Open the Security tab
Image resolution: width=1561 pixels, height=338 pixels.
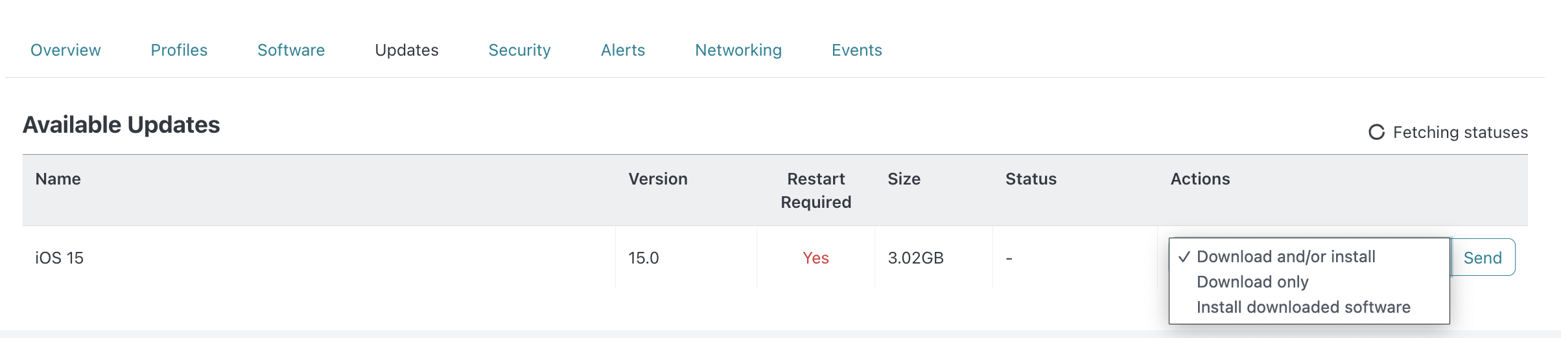pos(519,50)
